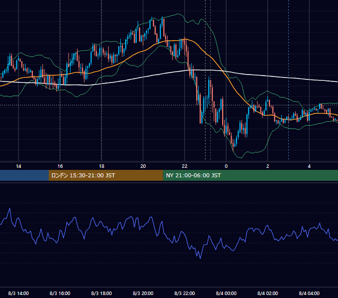Click hour label 16 on price chart axis
Viewport: 338px width, 298px height.
tap(60, 166)
